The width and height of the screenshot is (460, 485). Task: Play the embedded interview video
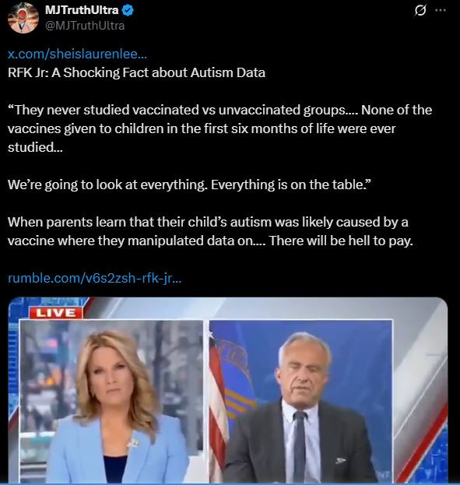[228, 390]
